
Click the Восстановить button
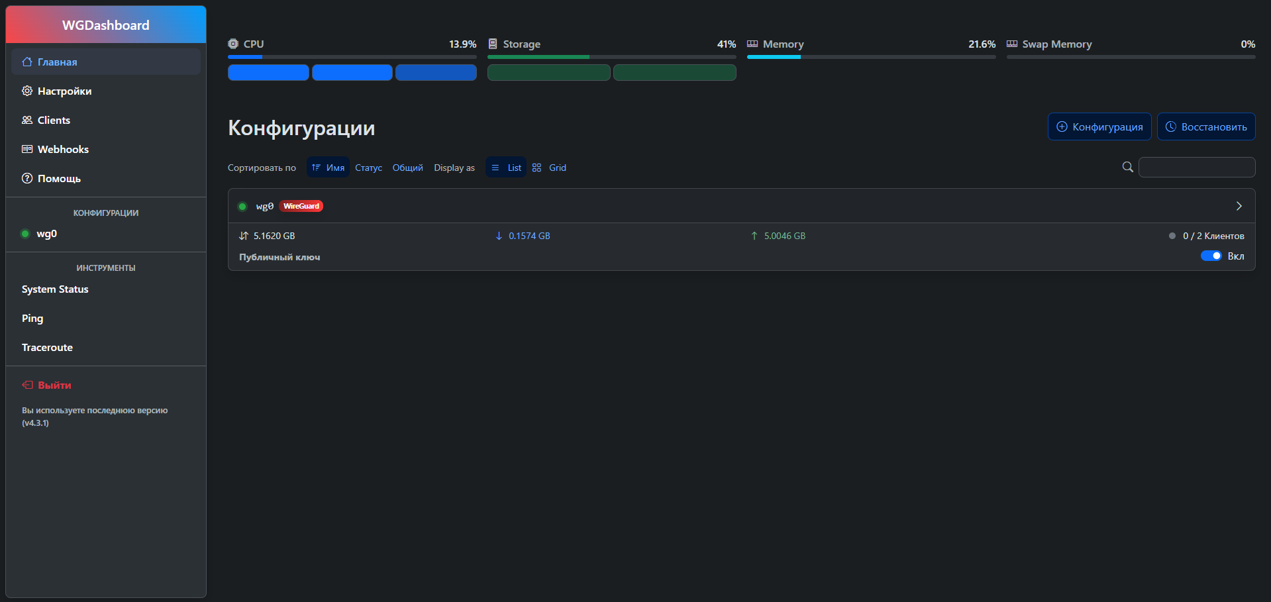1206,126
